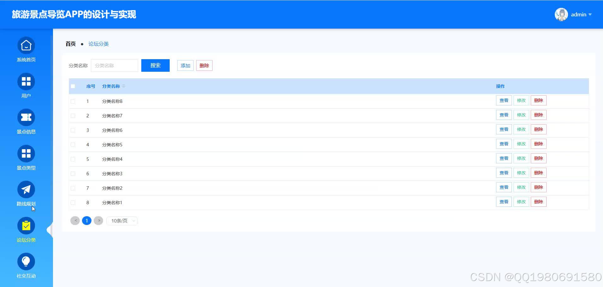Click 删除 for 分类名称1
This screenshot has width=603, height=287.
[539, 202]
